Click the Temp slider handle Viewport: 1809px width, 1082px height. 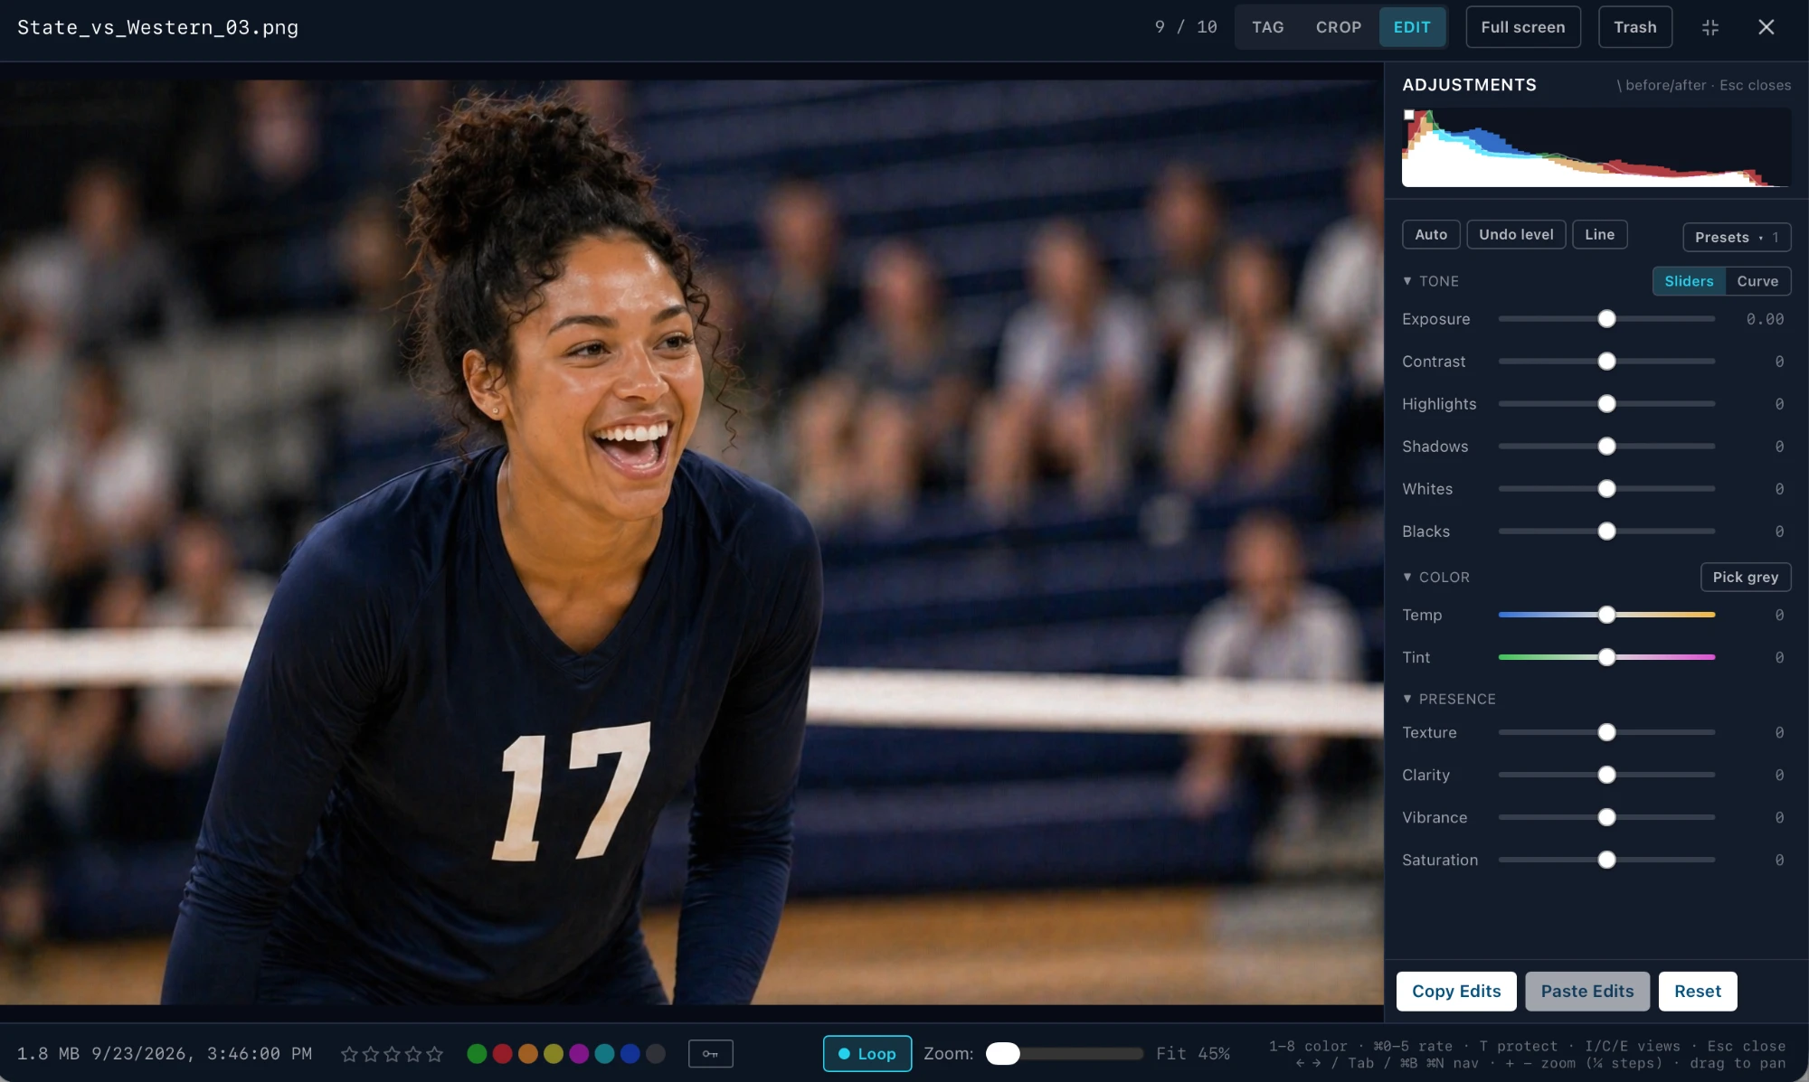coord(1606,615)
